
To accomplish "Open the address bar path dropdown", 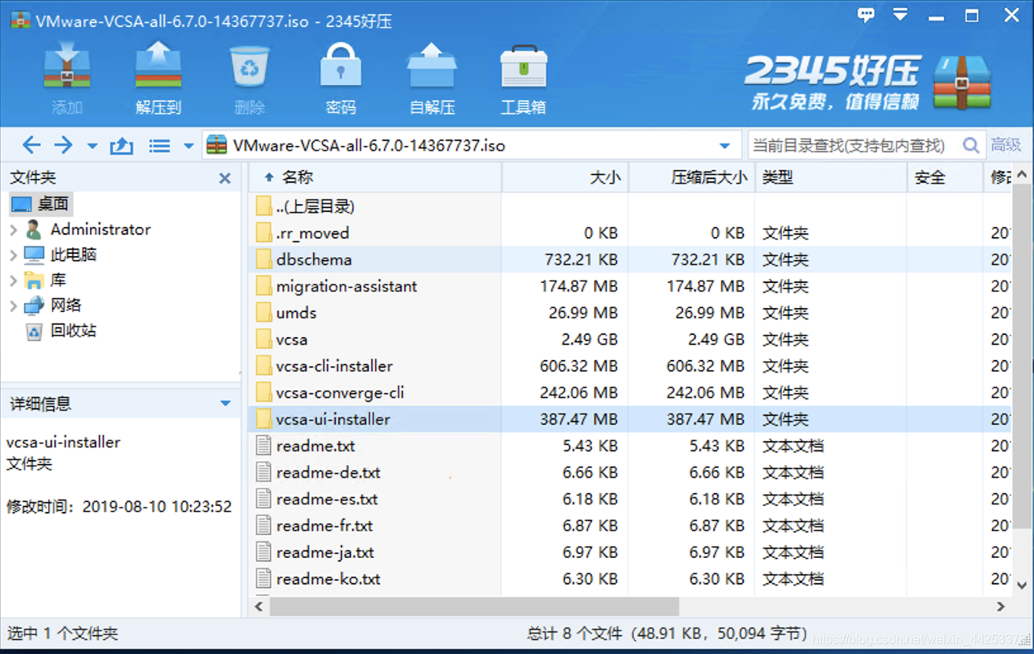I will pos(724,146).
